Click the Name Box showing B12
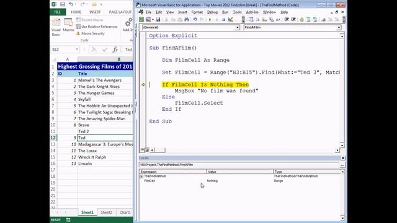Viewport: 397px width, 223px height. [x=63, y=50]
